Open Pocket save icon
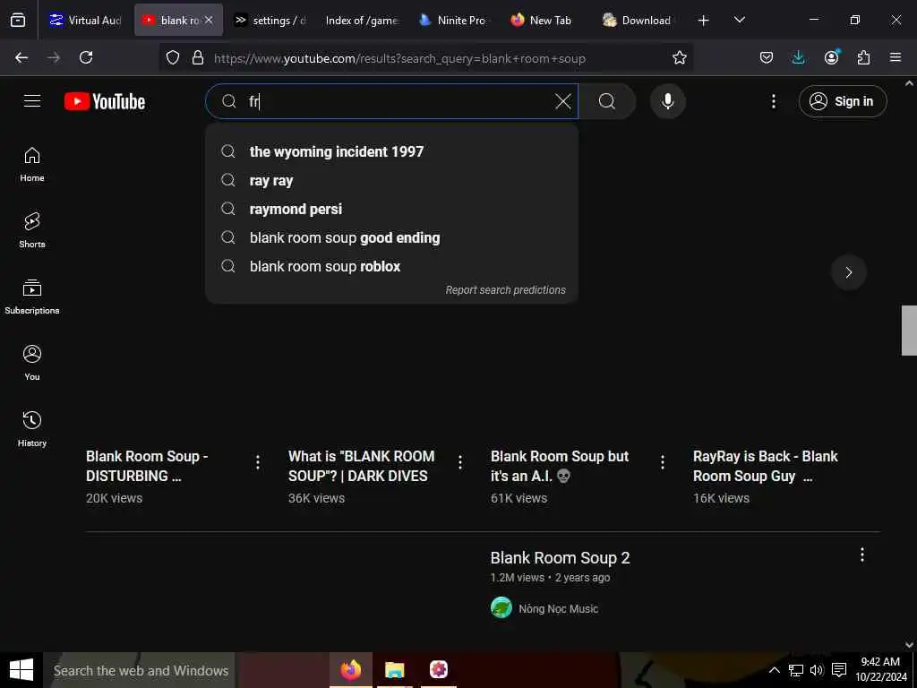Image resolution: width=917 pixels, height=688 pixels. click(767, 57)
